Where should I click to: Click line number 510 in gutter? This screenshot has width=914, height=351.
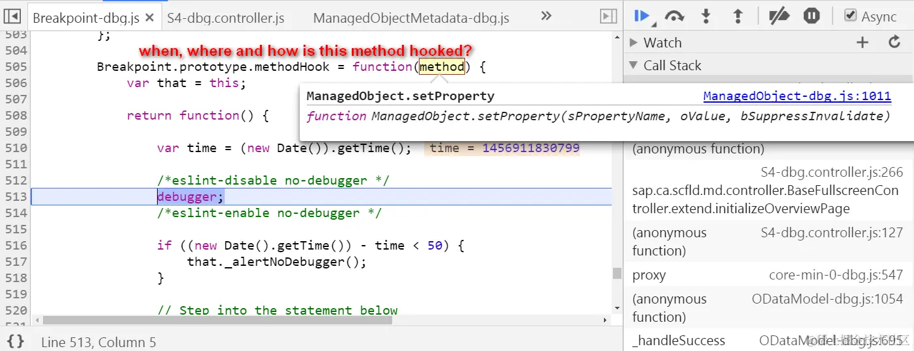tap(16, 148)
